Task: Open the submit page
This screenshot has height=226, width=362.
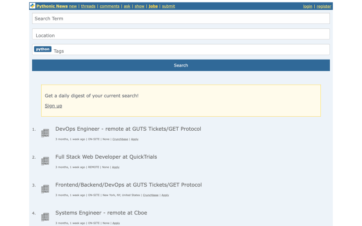Action: (x=168, y=6)
